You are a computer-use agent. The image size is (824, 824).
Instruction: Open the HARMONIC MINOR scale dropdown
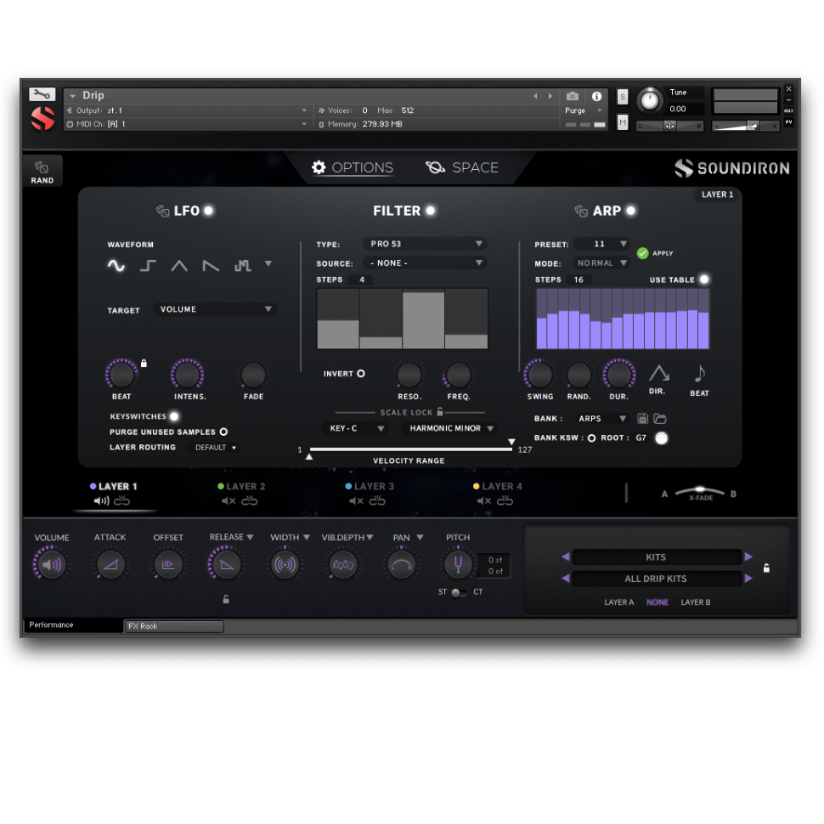coord(449,428)
